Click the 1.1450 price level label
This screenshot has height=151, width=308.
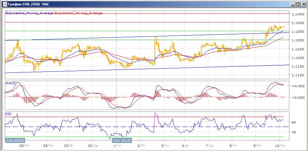[x=298, y=14]
